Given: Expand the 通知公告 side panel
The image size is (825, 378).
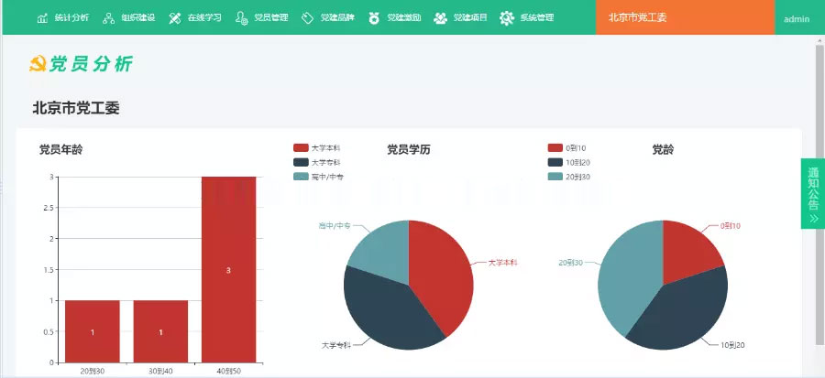Looking at the screenshot, I should [813, 194].
